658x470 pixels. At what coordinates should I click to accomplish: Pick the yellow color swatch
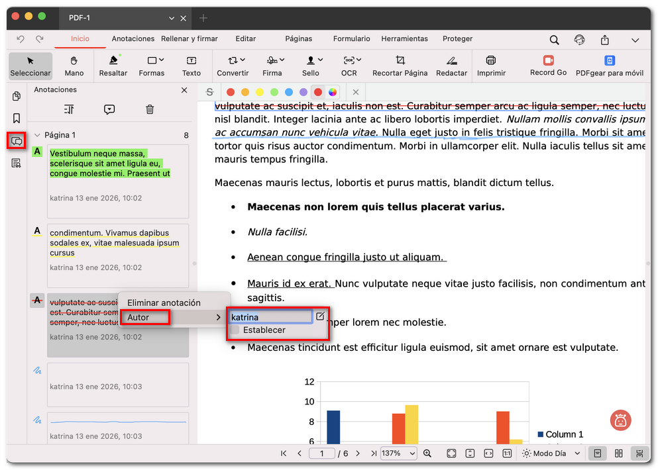coord(260,92)
